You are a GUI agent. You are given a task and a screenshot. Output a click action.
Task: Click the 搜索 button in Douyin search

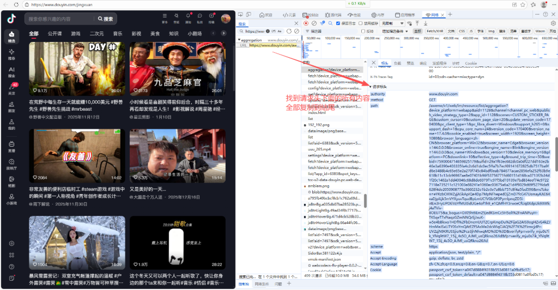105,19
